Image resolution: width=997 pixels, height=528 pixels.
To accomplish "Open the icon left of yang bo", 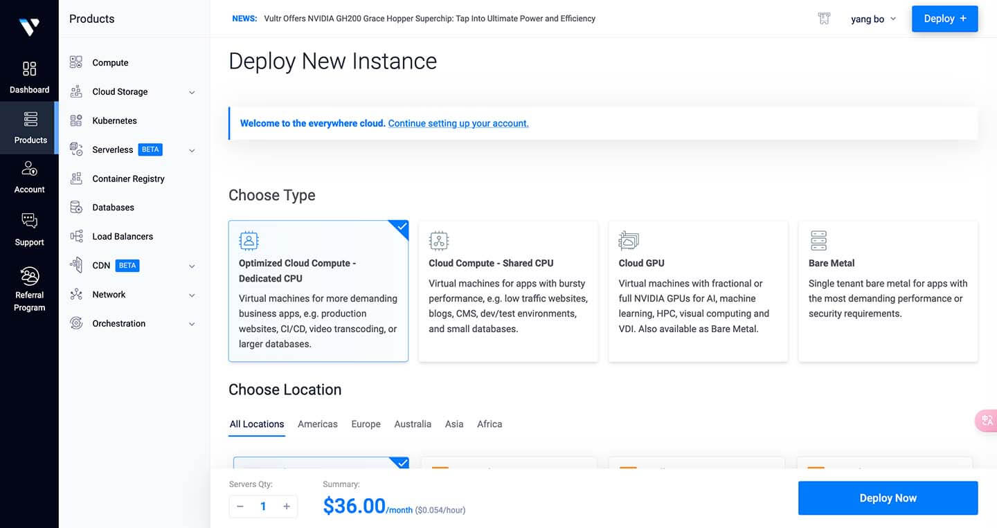I will [824, 19].
